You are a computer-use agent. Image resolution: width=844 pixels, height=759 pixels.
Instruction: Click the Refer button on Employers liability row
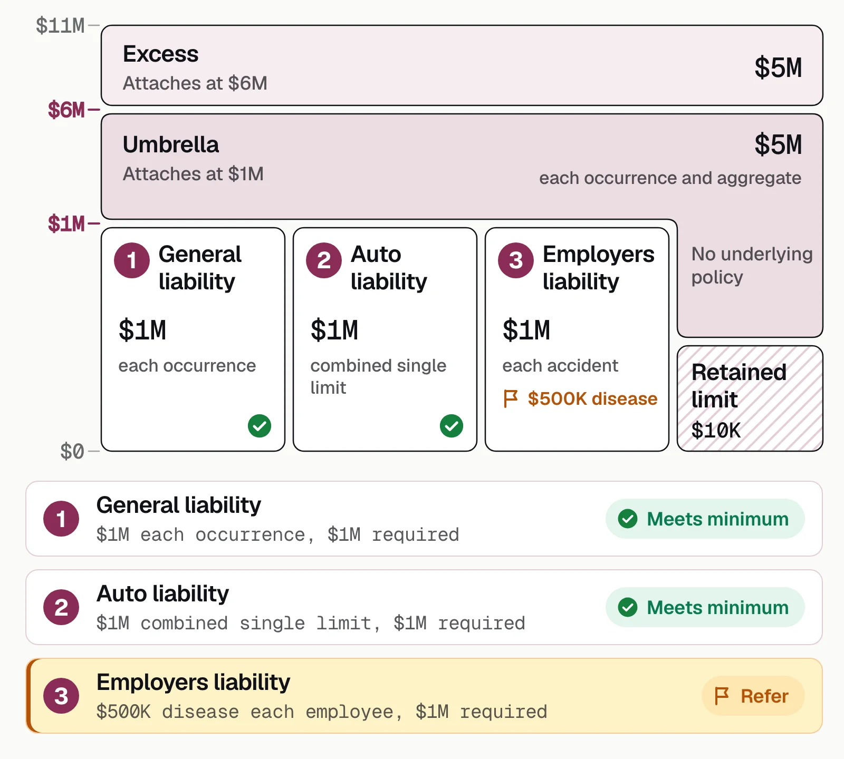(753, 696)
